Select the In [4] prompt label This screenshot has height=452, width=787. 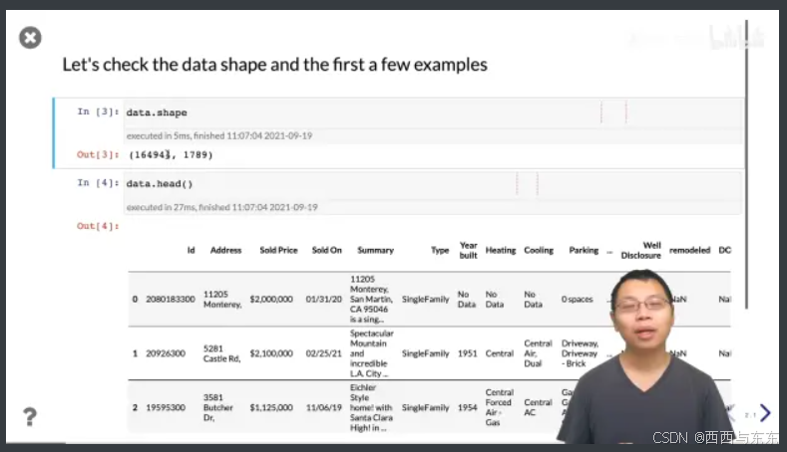click(x=98, y=183)
